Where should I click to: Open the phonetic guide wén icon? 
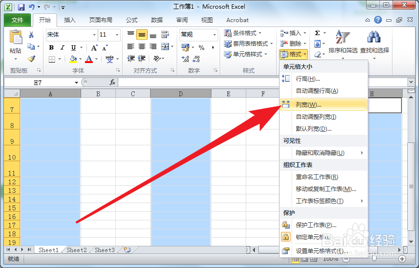[109, 59]
